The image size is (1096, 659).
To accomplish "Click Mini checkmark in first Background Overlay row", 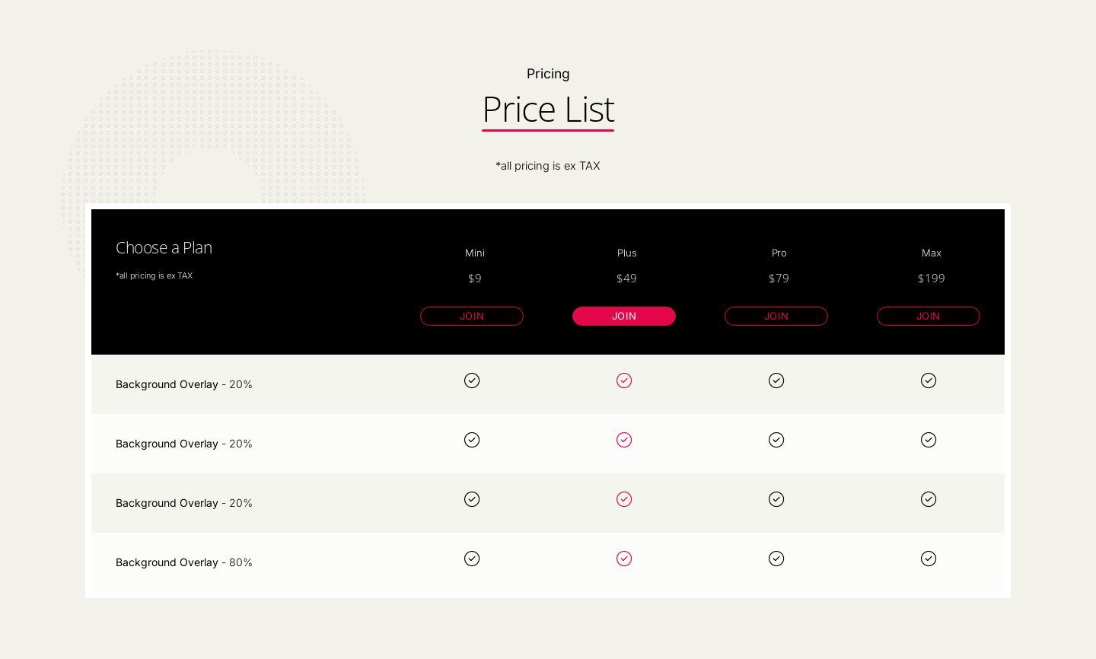I will [472, 380].
